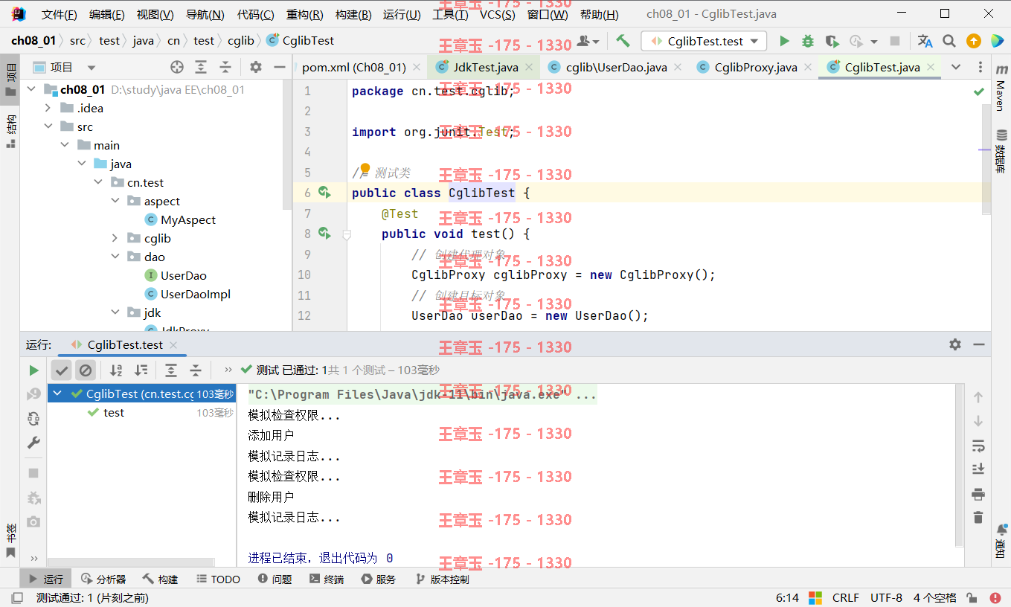Expand the cglib package
This screenshot has height=607, width=1011.
(115, 238)
